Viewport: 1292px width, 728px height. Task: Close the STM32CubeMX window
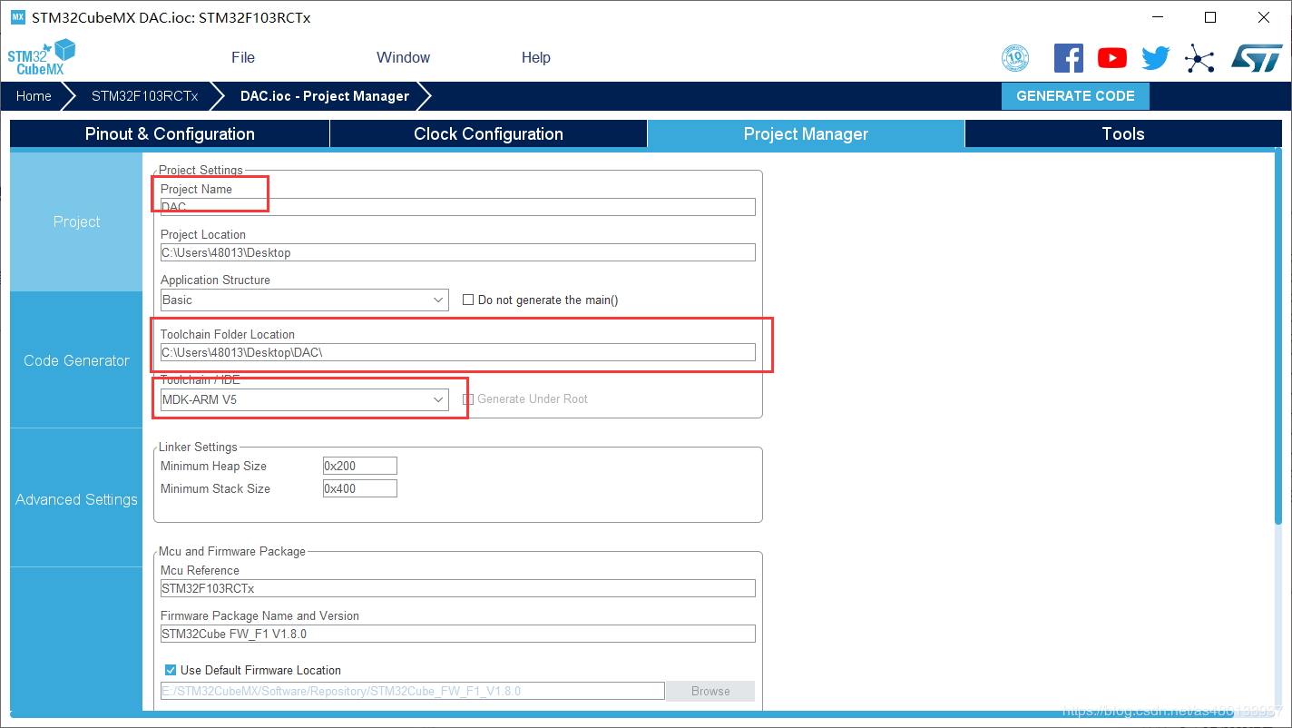click(1263, 17)
